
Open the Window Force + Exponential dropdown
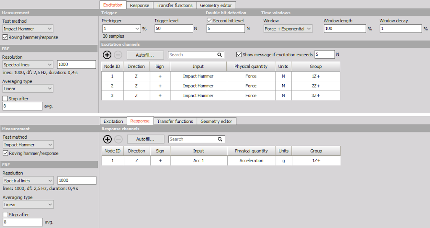288,29
